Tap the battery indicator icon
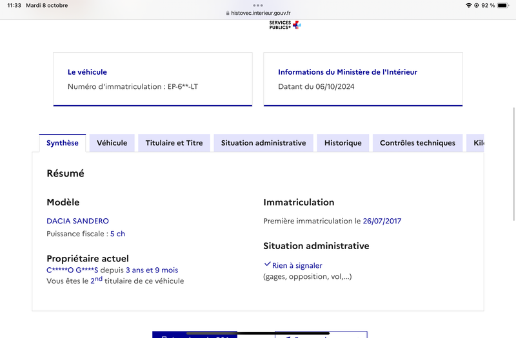 [x=503, y=5]
